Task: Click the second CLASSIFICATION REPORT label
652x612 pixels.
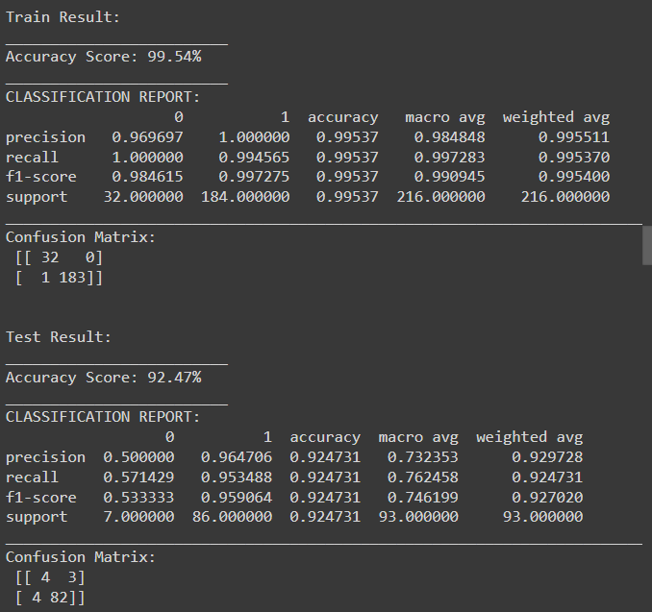Action: pyautogui.click(x=103, y=417)
